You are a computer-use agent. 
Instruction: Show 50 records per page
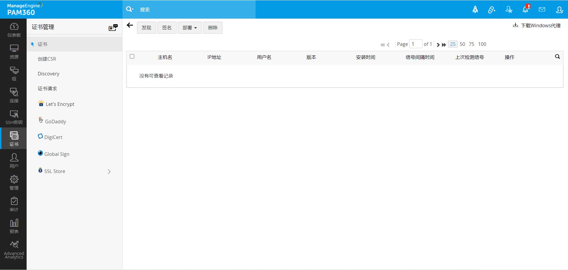(x=462, y=44)
